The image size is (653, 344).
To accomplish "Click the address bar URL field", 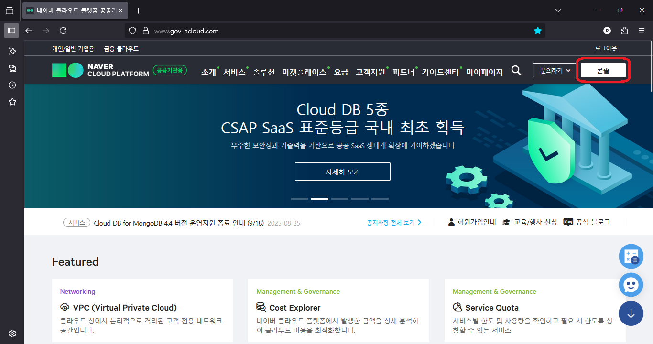I will coord(335,31).
